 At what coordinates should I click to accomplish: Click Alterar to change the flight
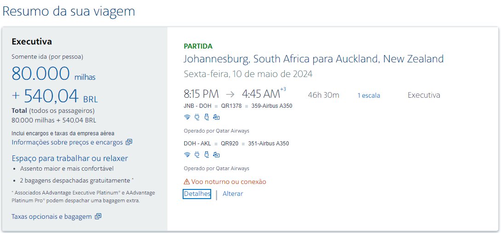pos(233,194)
